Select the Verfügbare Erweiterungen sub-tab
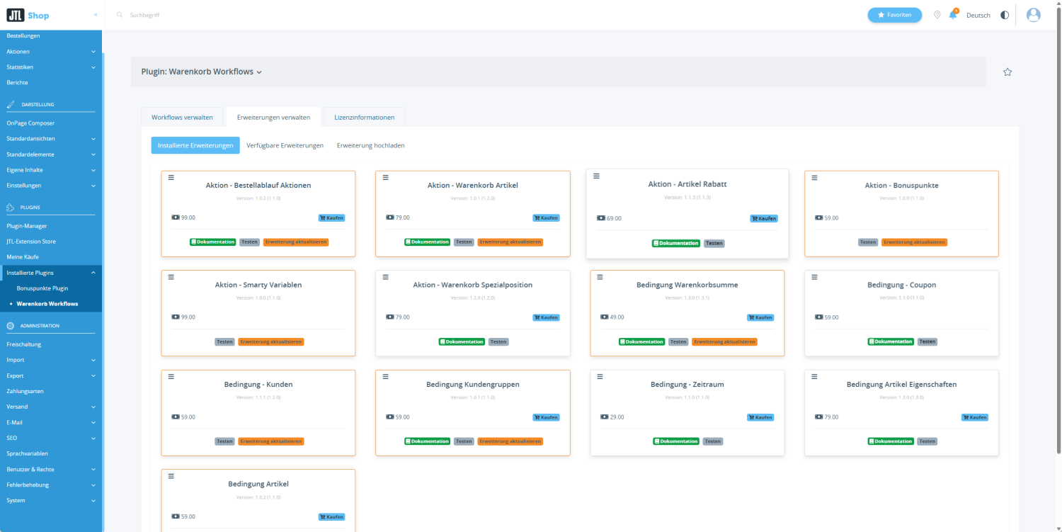The height and width of the screenshot is (532, 1062). tap(285, 145)
